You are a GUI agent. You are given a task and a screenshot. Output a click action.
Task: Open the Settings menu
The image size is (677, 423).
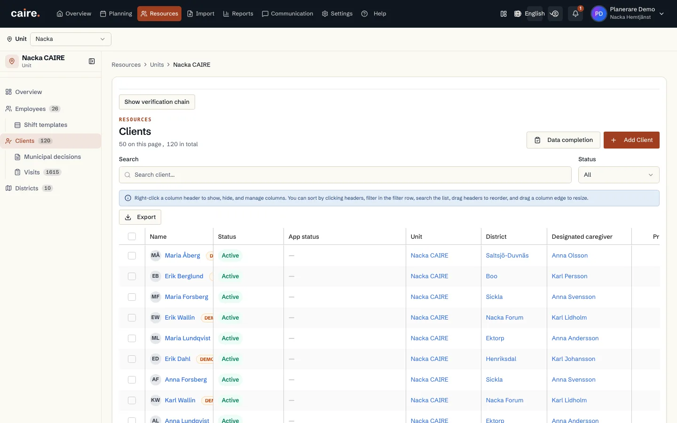(x=337, y=14)
